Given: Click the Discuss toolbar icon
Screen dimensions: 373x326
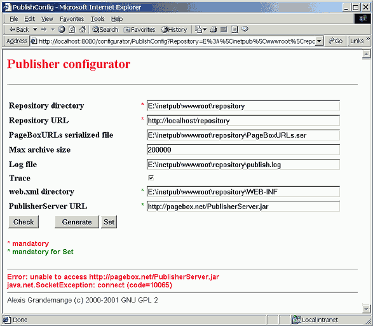Looking at the screenshot, I should click(234, 29).
